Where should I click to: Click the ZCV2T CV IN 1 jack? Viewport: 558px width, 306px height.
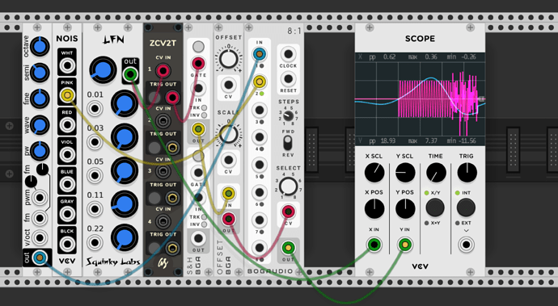[163, 71]
